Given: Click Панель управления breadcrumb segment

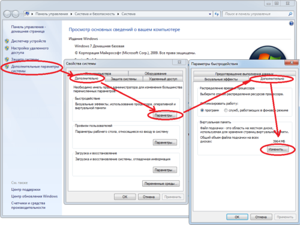Looking at the screenshot, I should [52, 14].
